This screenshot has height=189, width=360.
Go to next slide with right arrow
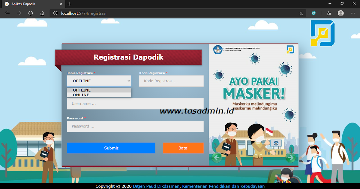(x=290, y=157)
